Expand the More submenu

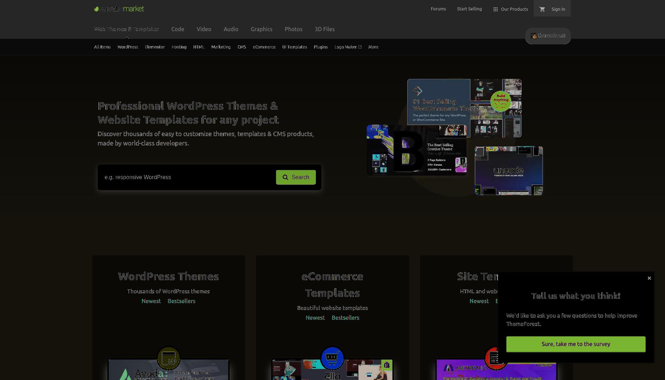point(373,47)
